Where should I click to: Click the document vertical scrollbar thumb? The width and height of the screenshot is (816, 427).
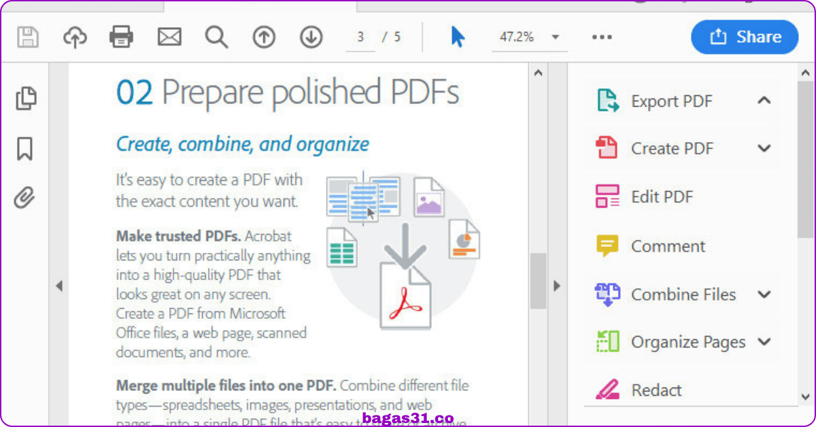(x=538, y=281)
